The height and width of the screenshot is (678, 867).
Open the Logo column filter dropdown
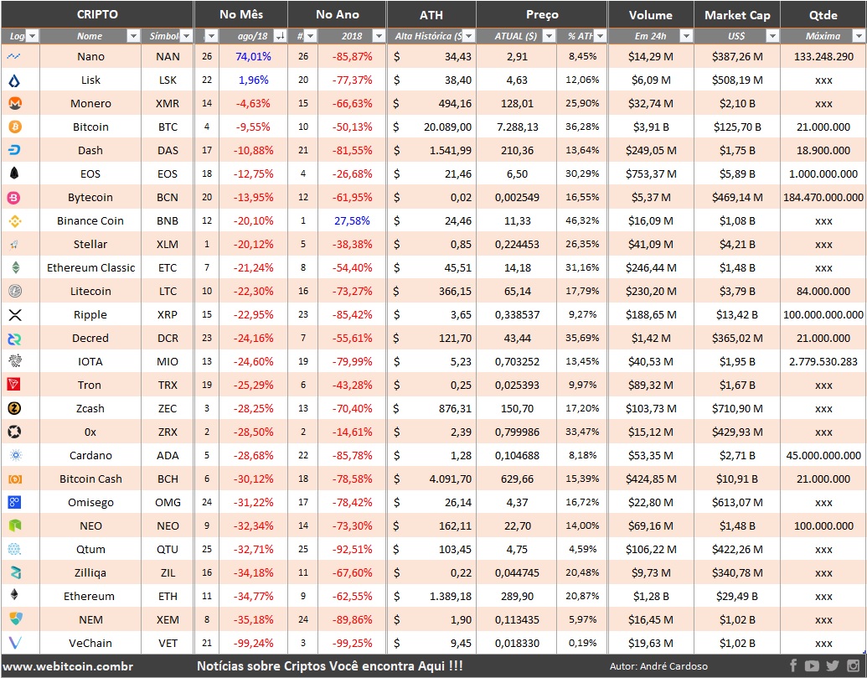33,36
